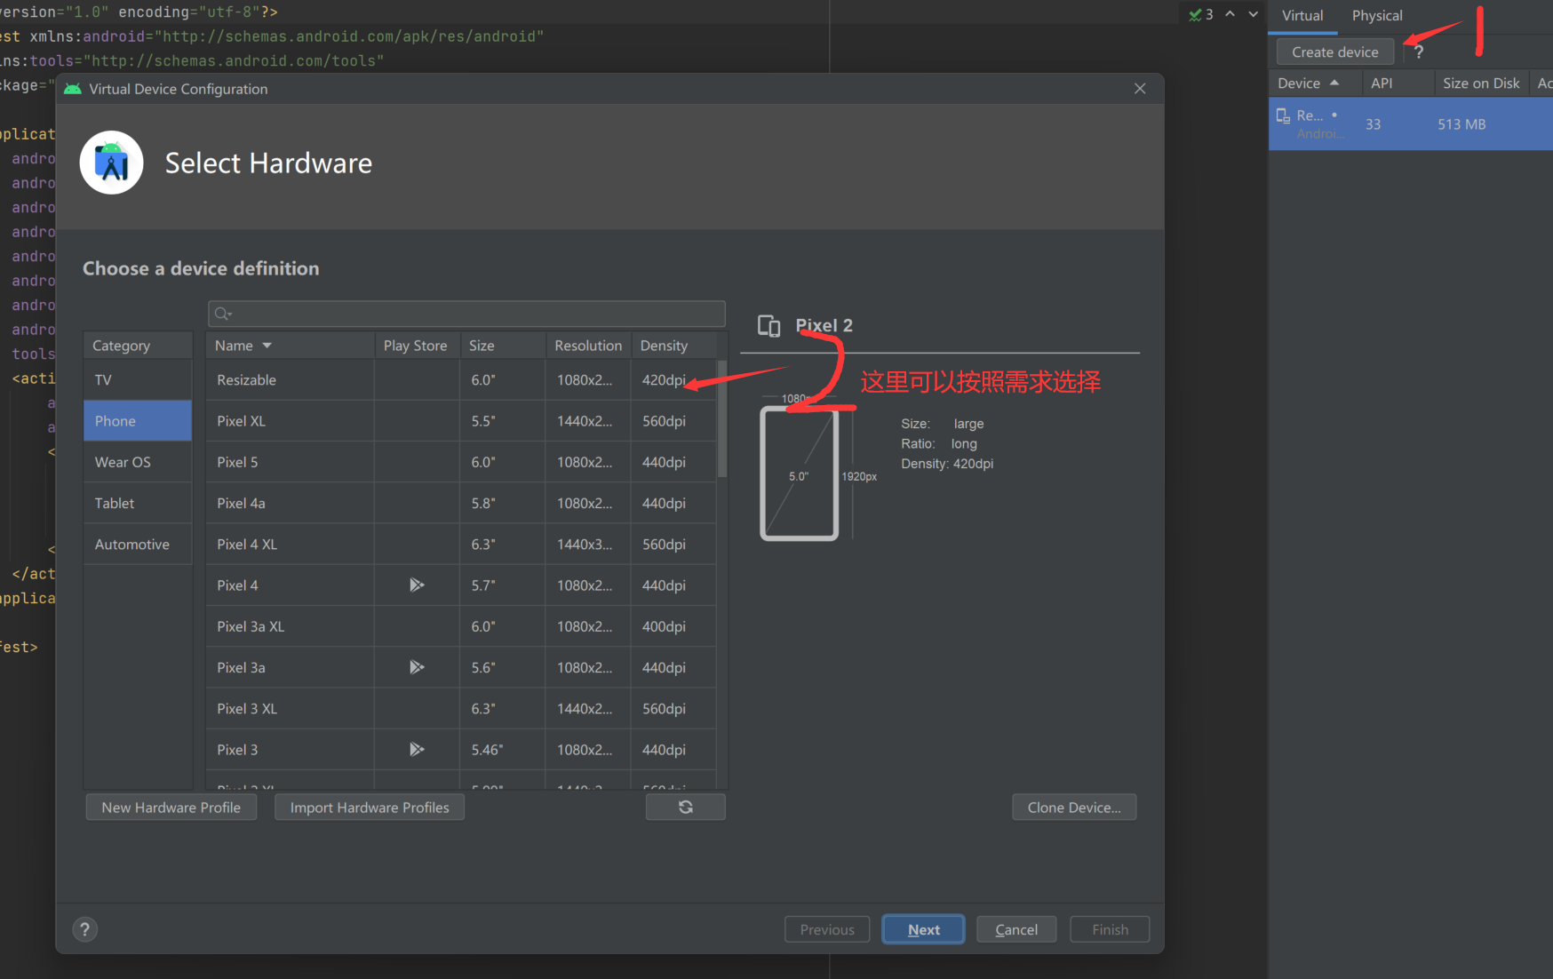Click the Finish button
Viewport: 1553px width, 979px height.
pos(1110,929)
